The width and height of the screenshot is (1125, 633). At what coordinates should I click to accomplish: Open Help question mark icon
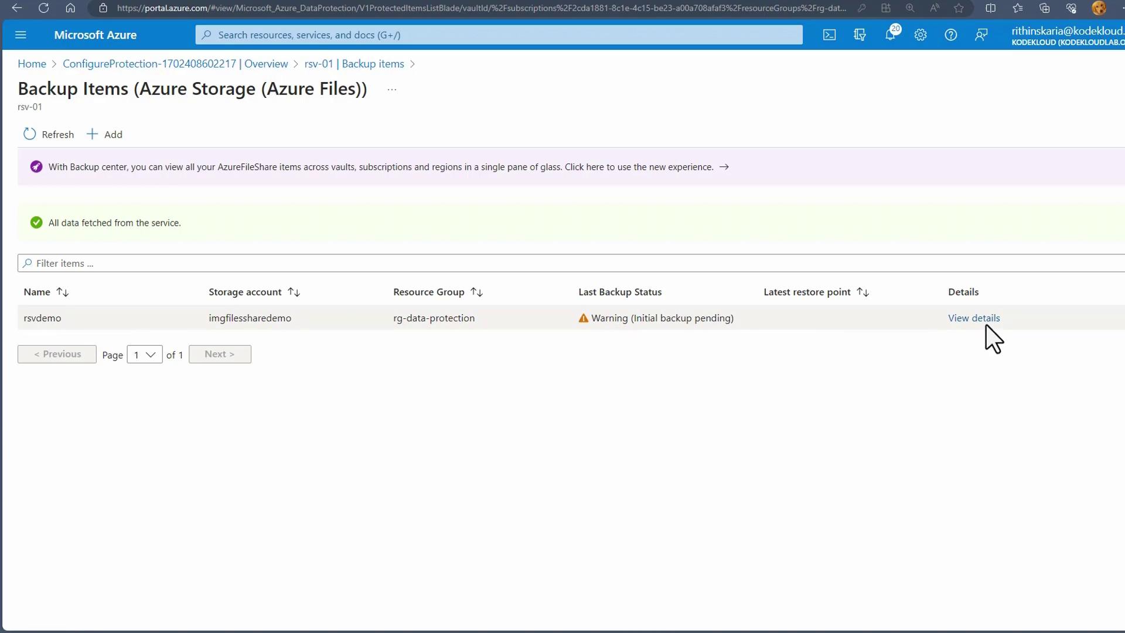tap(950, 35)
